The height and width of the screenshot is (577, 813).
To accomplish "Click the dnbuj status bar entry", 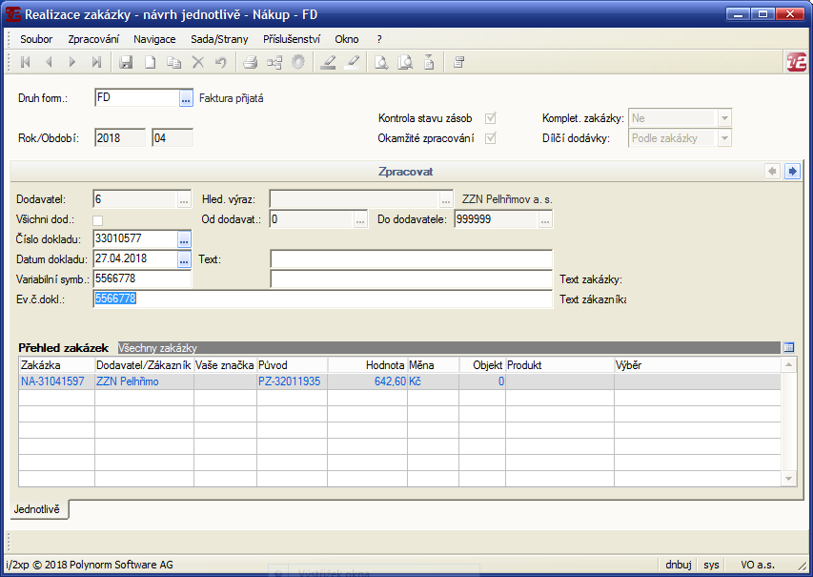I will point(679,565).
